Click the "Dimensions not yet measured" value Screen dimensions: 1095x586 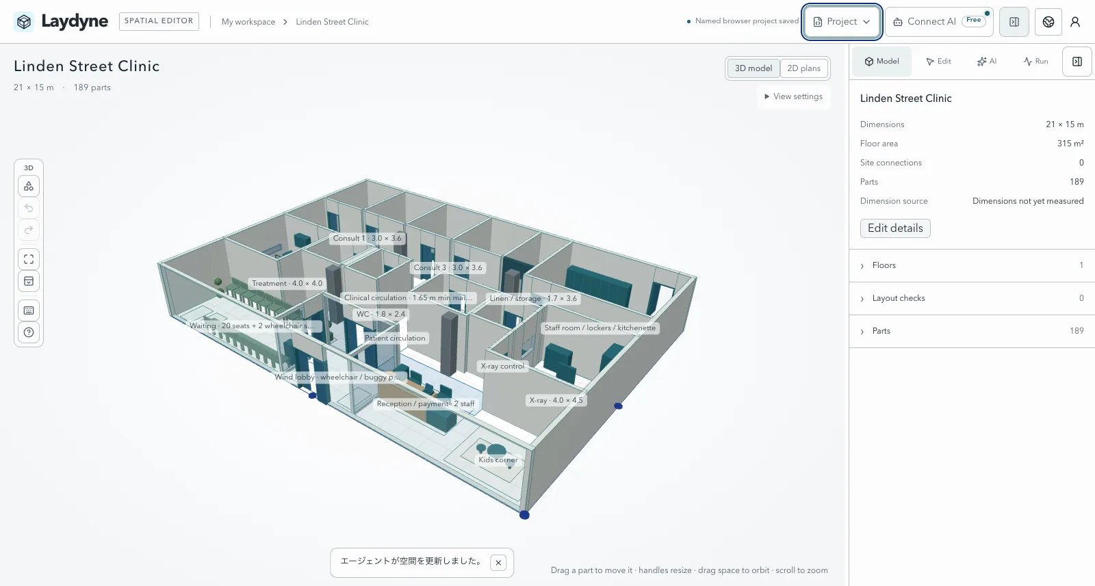click(1028, 201)
